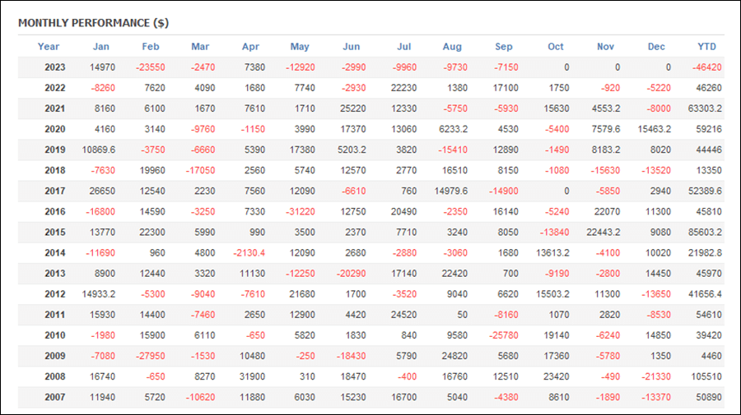Viewport: 741px width, 415px height.
Task: Click the Aug column header
Action: (452, 46)
